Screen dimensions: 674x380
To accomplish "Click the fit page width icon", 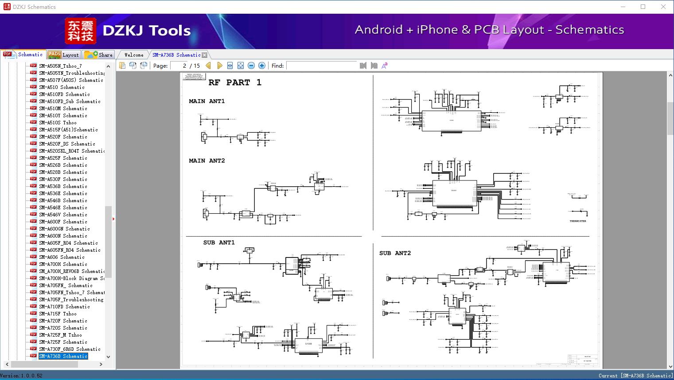I will [x=230, y=65].
